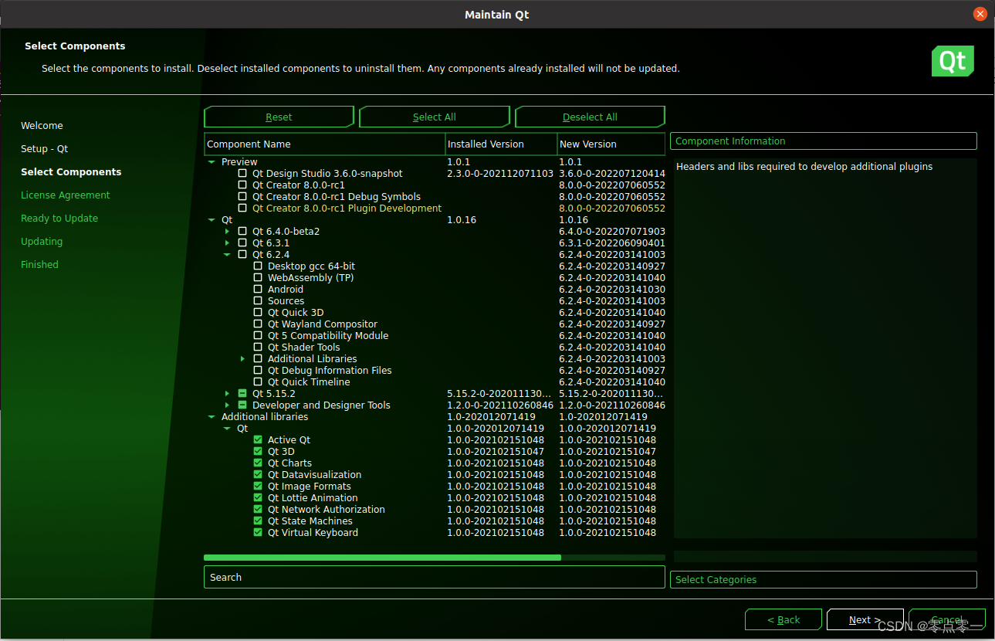Image resolution: width=995 pixels, height=641 pixels.
Task: Open the Select Categories section header
Action: click(824, 580)
